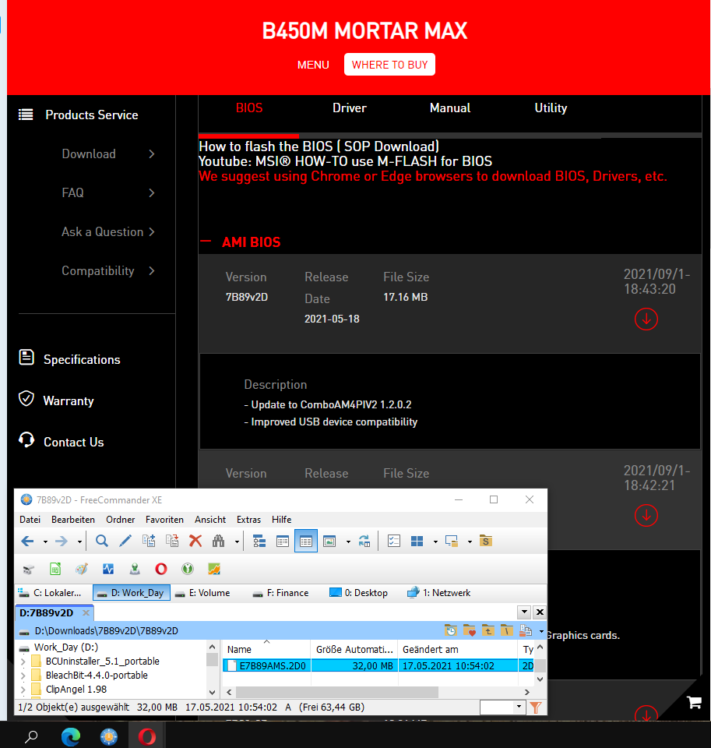This screenshot has width=711, height=748.
Task: Switch to the Utility tab on MSI page
Action: click(551, 108)
